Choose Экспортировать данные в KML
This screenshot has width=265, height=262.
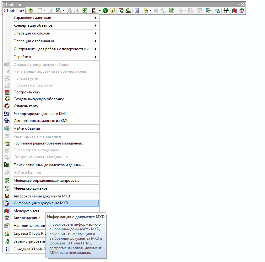click(51, 114)
